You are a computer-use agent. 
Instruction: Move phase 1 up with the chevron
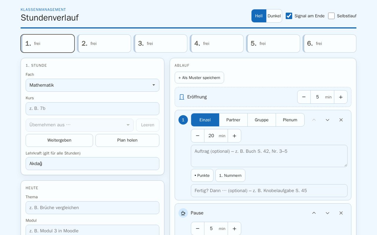[314, 120]
